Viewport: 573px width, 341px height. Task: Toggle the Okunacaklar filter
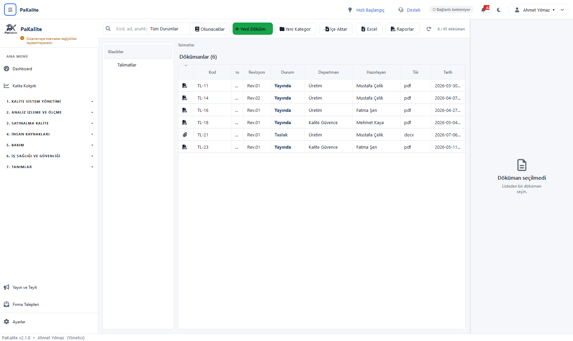point(210,29)
